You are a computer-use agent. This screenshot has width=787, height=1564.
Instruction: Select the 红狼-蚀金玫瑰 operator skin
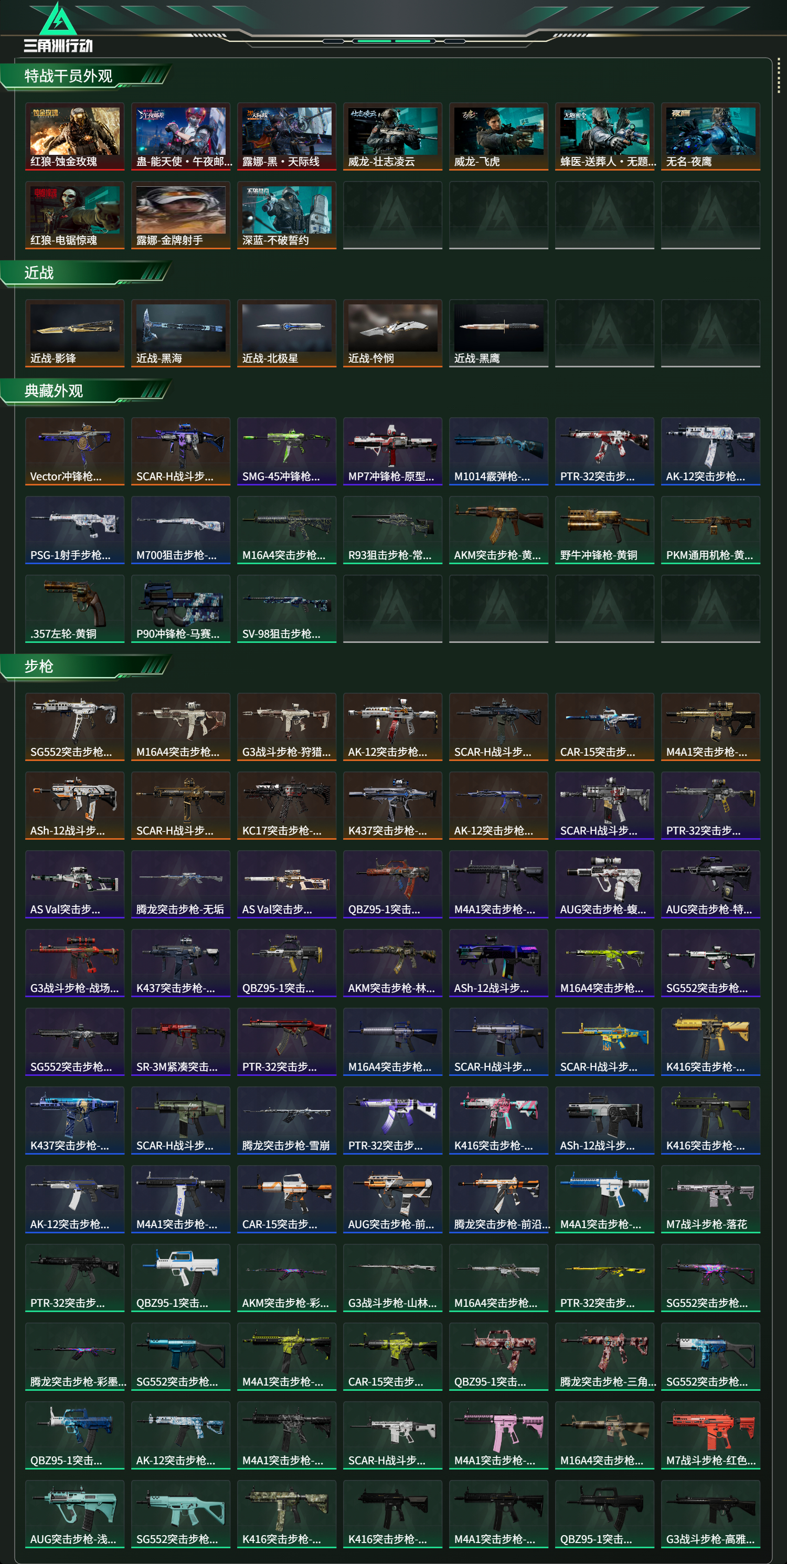coord(75,136)
